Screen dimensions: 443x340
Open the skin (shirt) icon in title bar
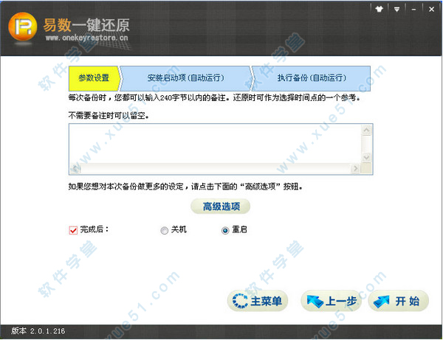[380, 9]
